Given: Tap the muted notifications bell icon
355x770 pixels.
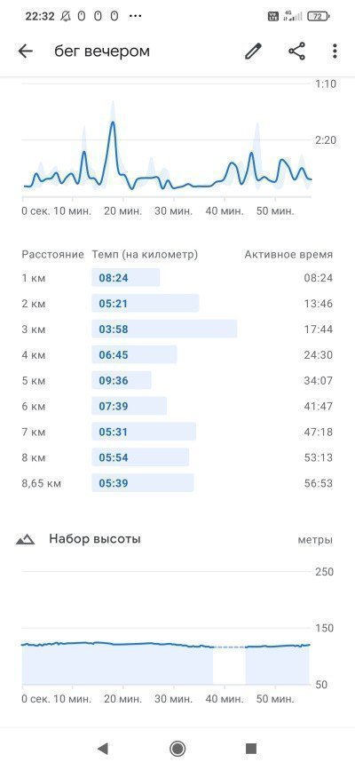Looking at the screenshot, I should (x=66, y=16).
